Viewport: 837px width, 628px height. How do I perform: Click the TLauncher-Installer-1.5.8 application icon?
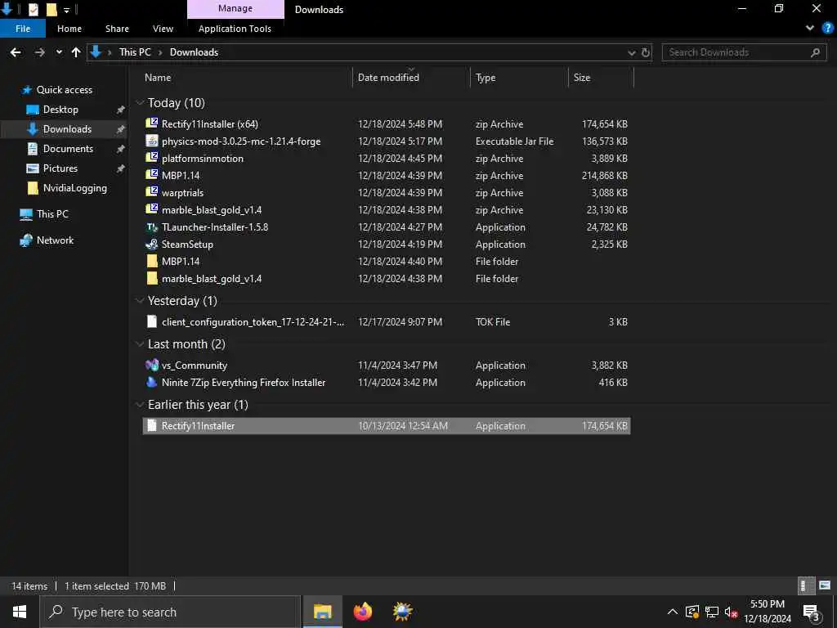pyautogui.click(x=152, y=227)
